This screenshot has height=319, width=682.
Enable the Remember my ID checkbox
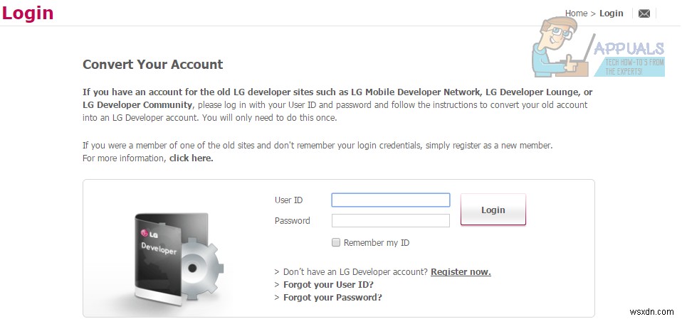tap(337, 243)
